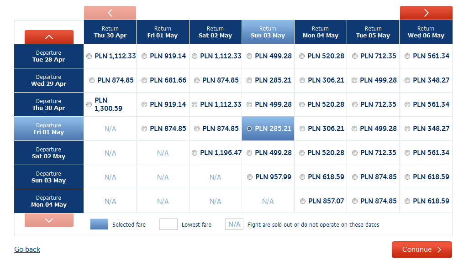The height and width of the screenshot is (270, 469).
Task: Click Departure Tue 28 Apr row header
Action: pos(49,56)
